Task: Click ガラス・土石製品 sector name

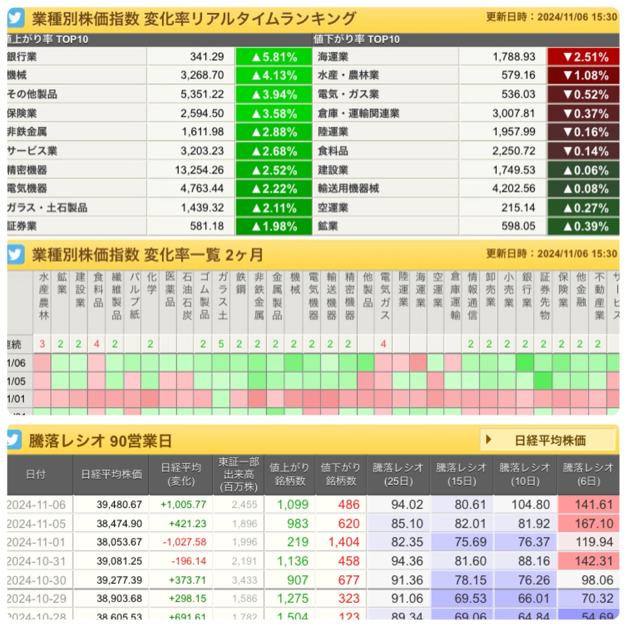Action: (x=47, y=207)
